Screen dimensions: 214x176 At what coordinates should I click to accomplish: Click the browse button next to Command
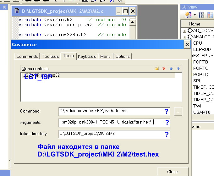pos(178,112)
